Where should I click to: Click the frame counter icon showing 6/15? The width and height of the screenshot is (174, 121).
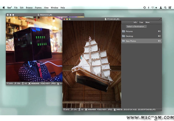[64, 110]
